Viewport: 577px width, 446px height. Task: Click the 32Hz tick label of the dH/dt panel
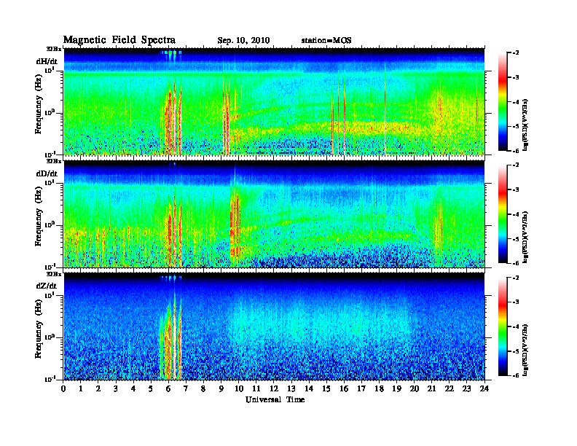54,49
